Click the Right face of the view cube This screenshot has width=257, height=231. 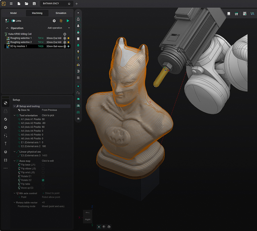(x=87, y=219)
